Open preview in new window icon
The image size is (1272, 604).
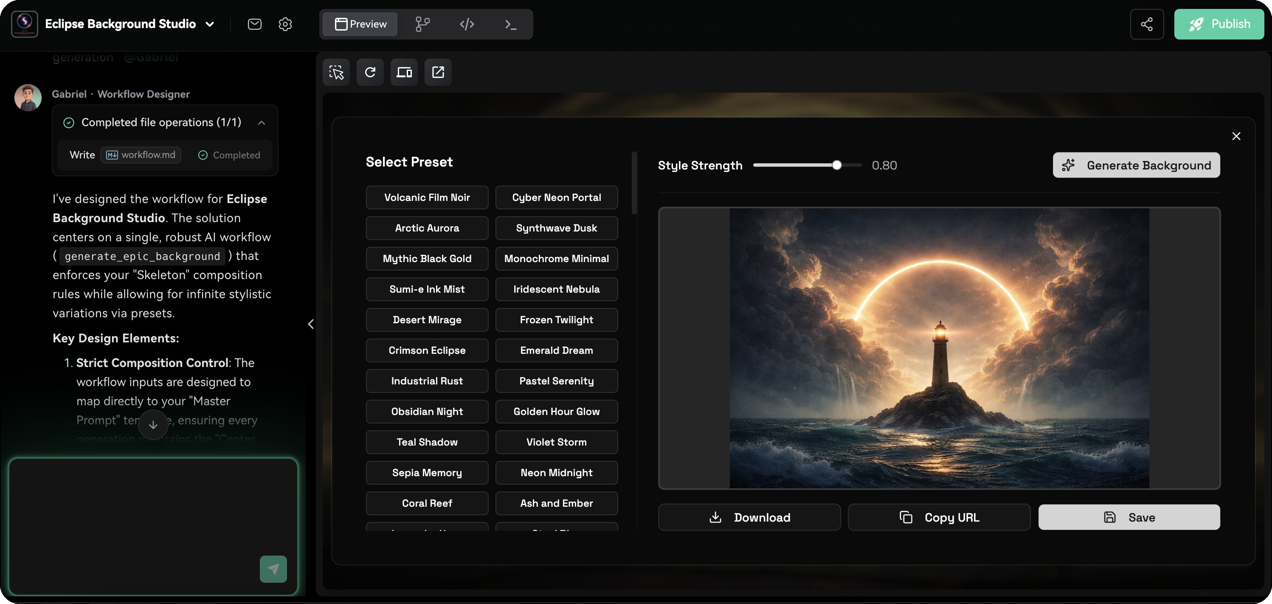438,73
